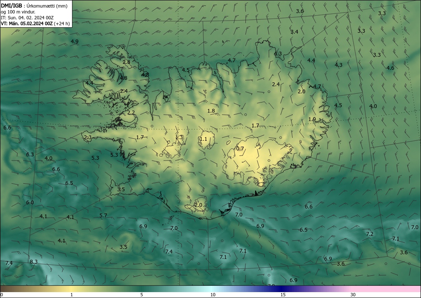The image size is (421, 298).
Task: Select the 5.7 value label
Action: click(104, 215)
